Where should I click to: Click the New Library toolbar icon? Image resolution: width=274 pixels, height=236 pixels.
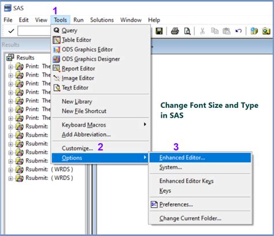coord(254,31)
